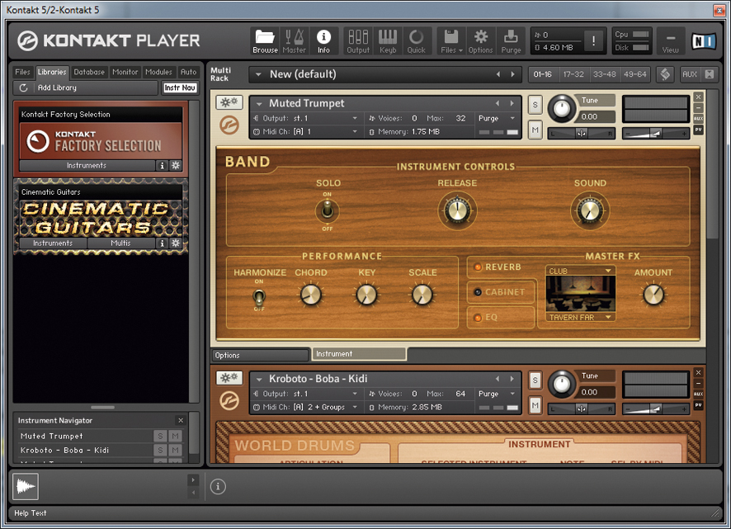Mute the Kroboto - Boba - Kidi header
This screenshot has height=529, width=731.
(x=535, y=406)
